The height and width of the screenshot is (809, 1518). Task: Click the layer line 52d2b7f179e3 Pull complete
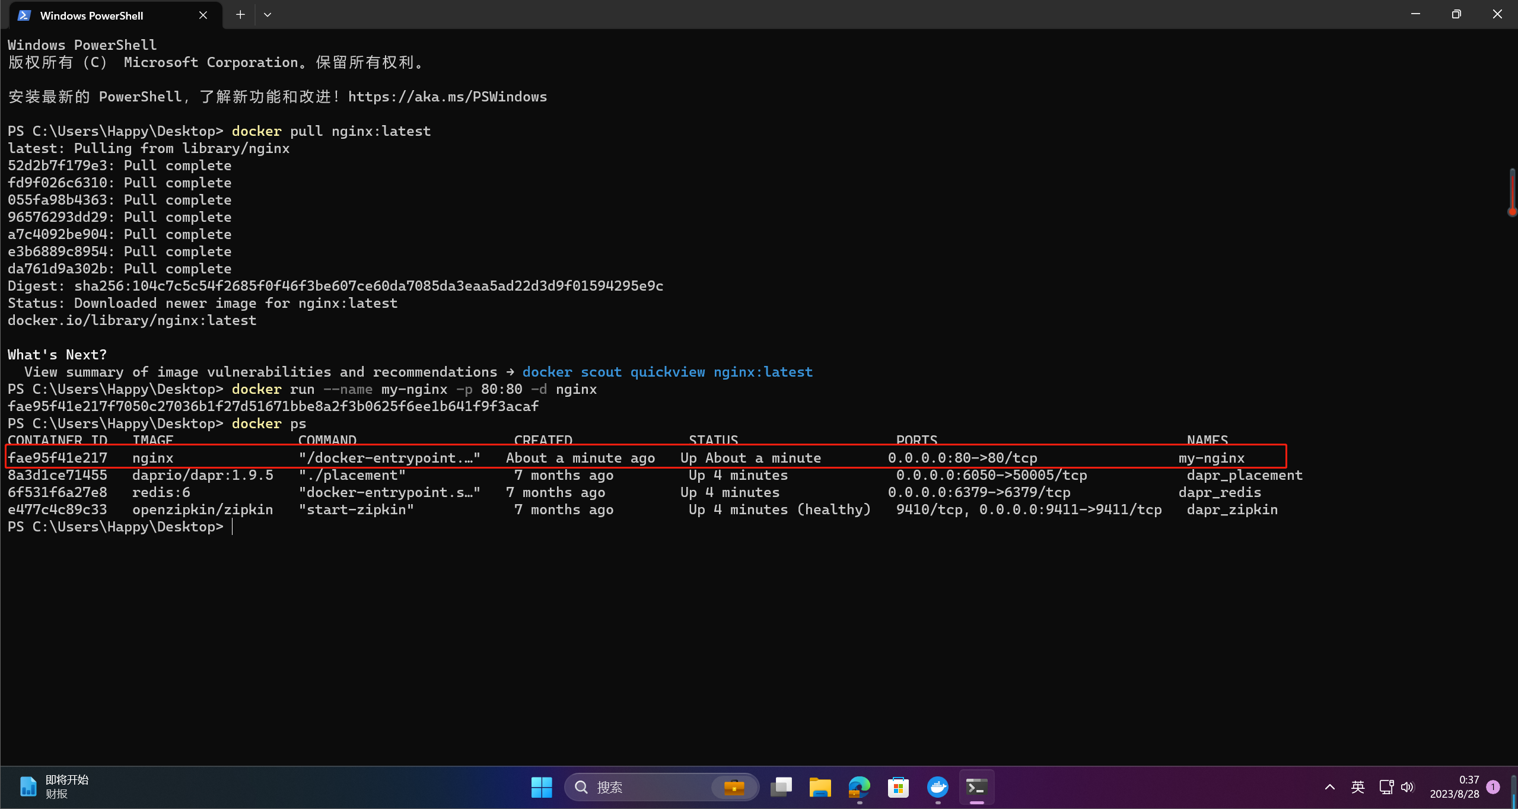(120, 165)
